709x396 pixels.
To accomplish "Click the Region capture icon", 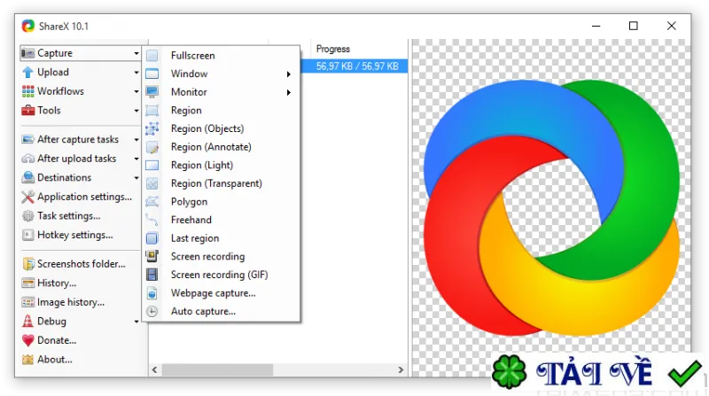I will click(x=152, y=111).
